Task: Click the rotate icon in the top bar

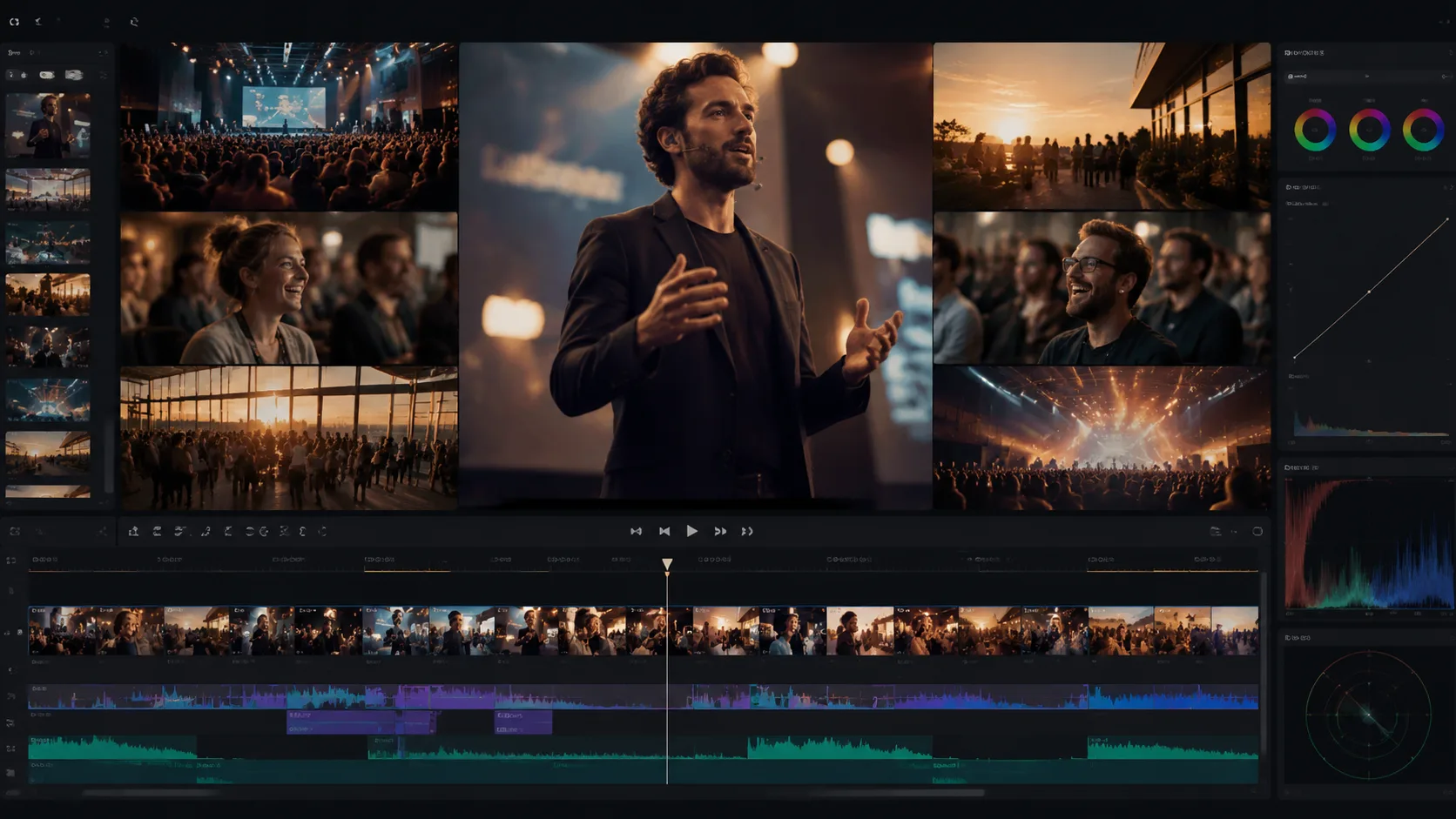Action: (x=134, y=22)
